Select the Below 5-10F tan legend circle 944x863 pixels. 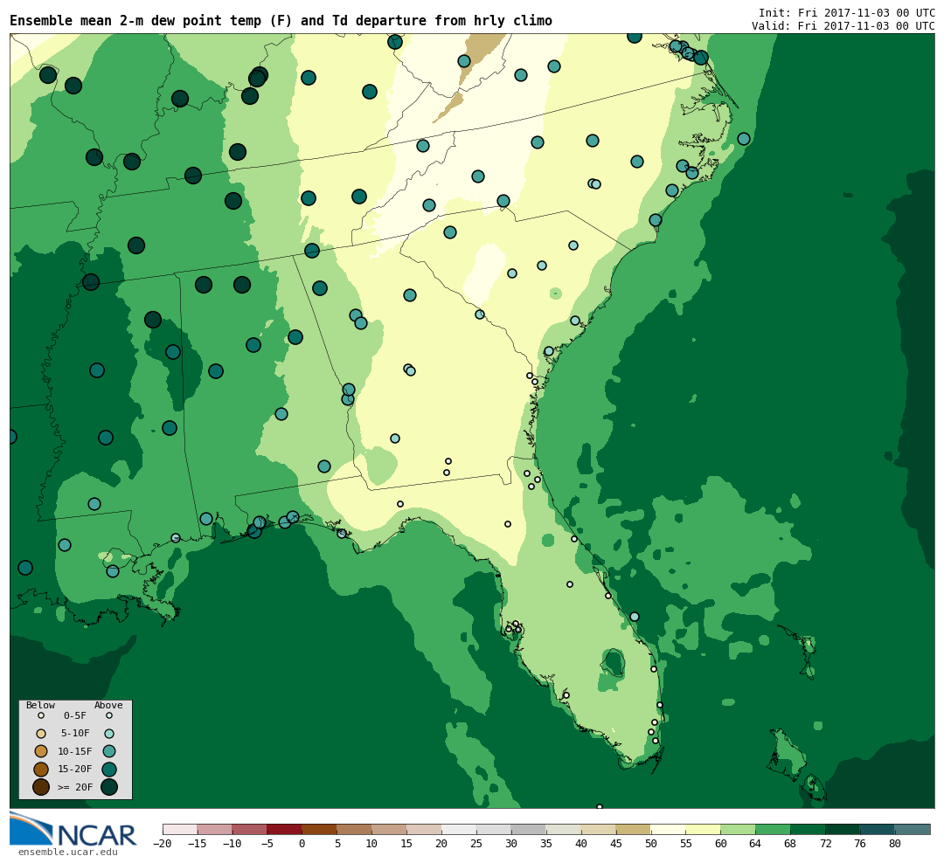(41, 734)
